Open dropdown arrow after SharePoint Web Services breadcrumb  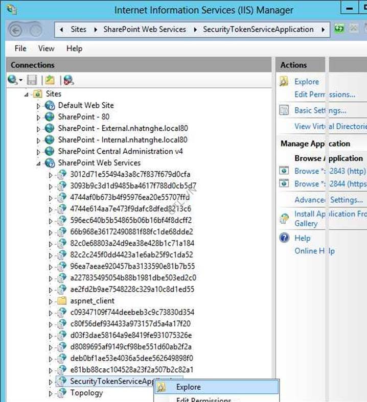click(195, 30)
